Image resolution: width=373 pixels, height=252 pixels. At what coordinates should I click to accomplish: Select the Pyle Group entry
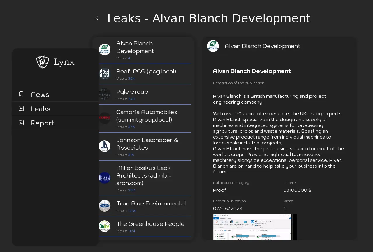click(132, 92)
